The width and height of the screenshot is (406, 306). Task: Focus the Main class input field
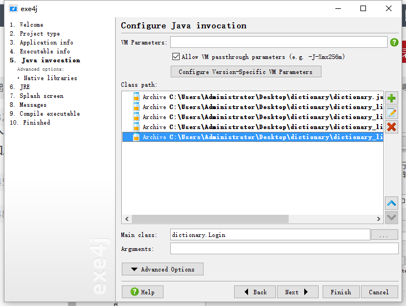270,235
